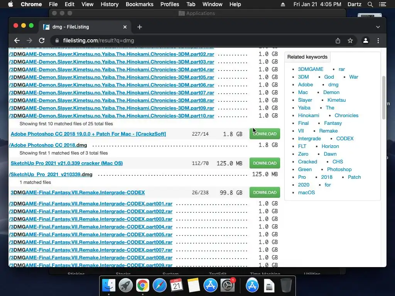Image resolution: width=395 pixels, height=296 pixels.
Task: Download Final Fantasy VII Remake Intergrade
Action: [x=265, y=192]
